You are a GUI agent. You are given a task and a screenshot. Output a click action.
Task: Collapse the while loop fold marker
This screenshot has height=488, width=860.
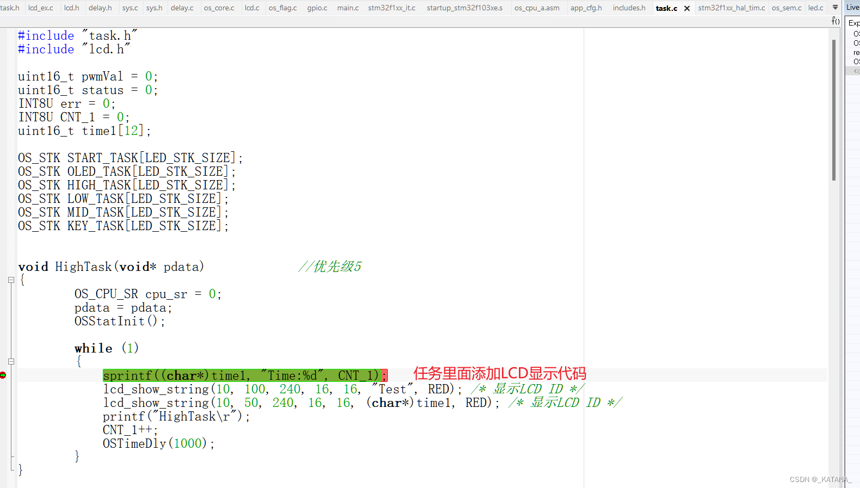pos(11,361)
